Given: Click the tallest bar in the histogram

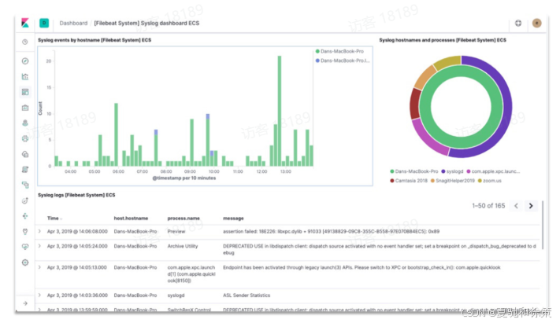Looking at the screenshot, I should (280, 111).
